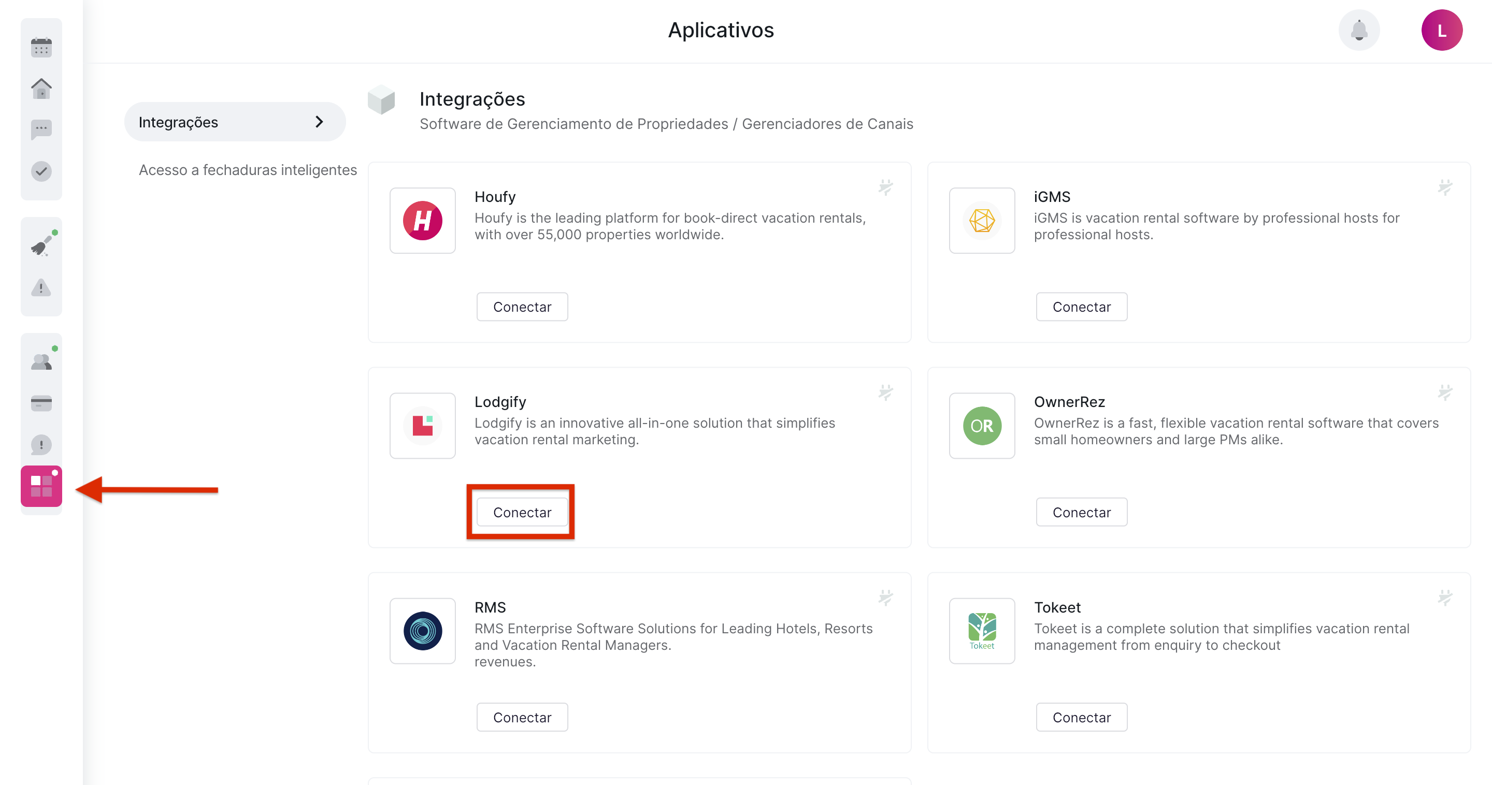This screenshot has width=1492, height=785.
Task: Click the home properties sidebar icon
Action: pos(41,89)
